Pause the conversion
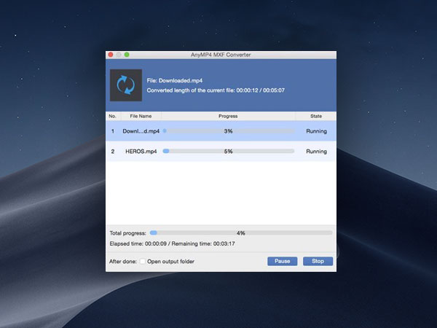 pyautogui.click(x=283, y=261)
